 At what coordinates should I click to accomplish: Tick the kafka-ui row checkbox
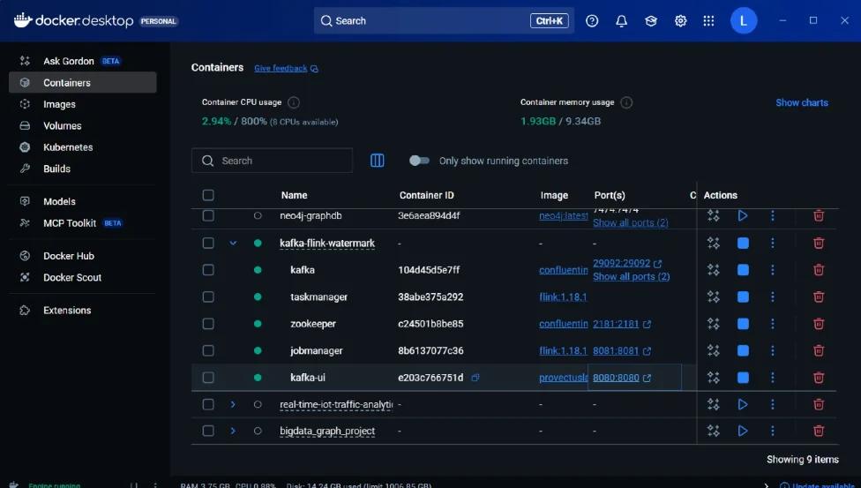[208, 378]
